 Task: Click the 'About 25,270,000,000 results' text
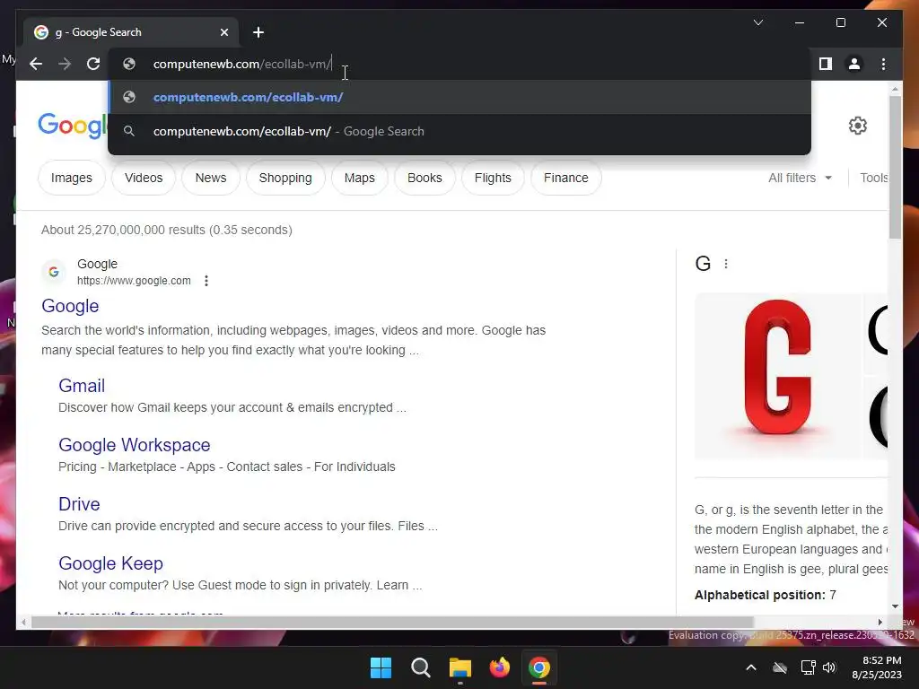point(166,230)
